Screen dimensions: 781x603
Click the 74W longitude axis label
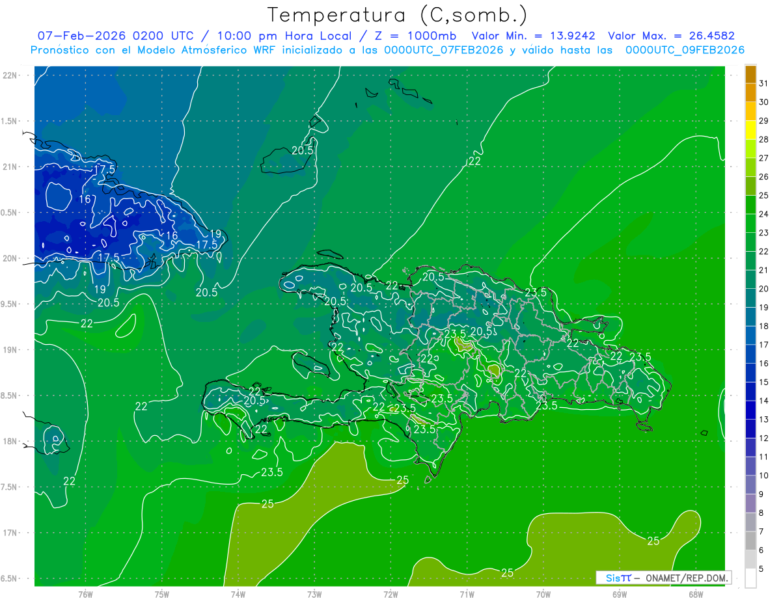pos(238,594)
